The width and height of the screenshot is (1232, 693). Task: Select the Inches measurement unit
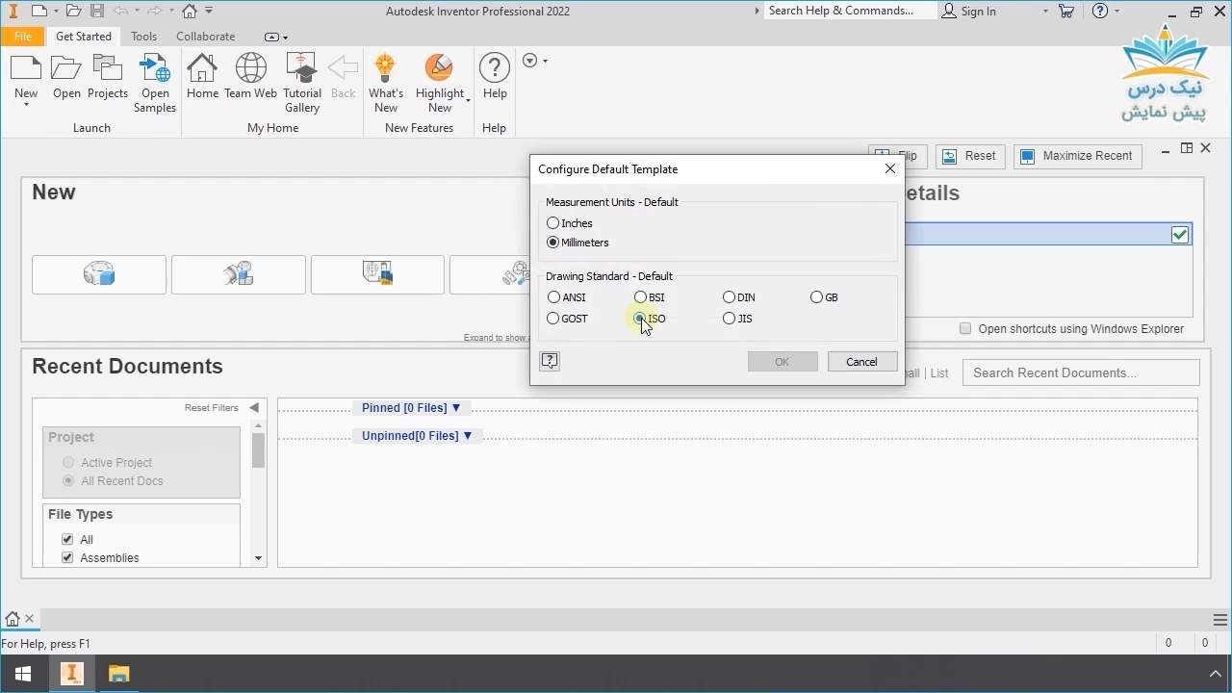coord(553,223)
